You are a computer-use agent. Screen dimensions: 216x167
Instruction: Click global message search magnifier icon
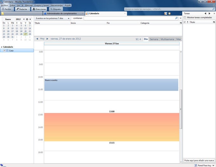(x=213, y=9)
